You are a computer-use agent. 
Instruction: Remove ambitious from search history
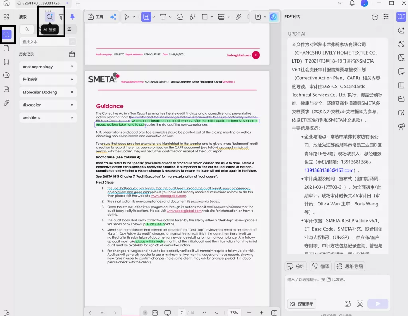(x=72, y=117)
